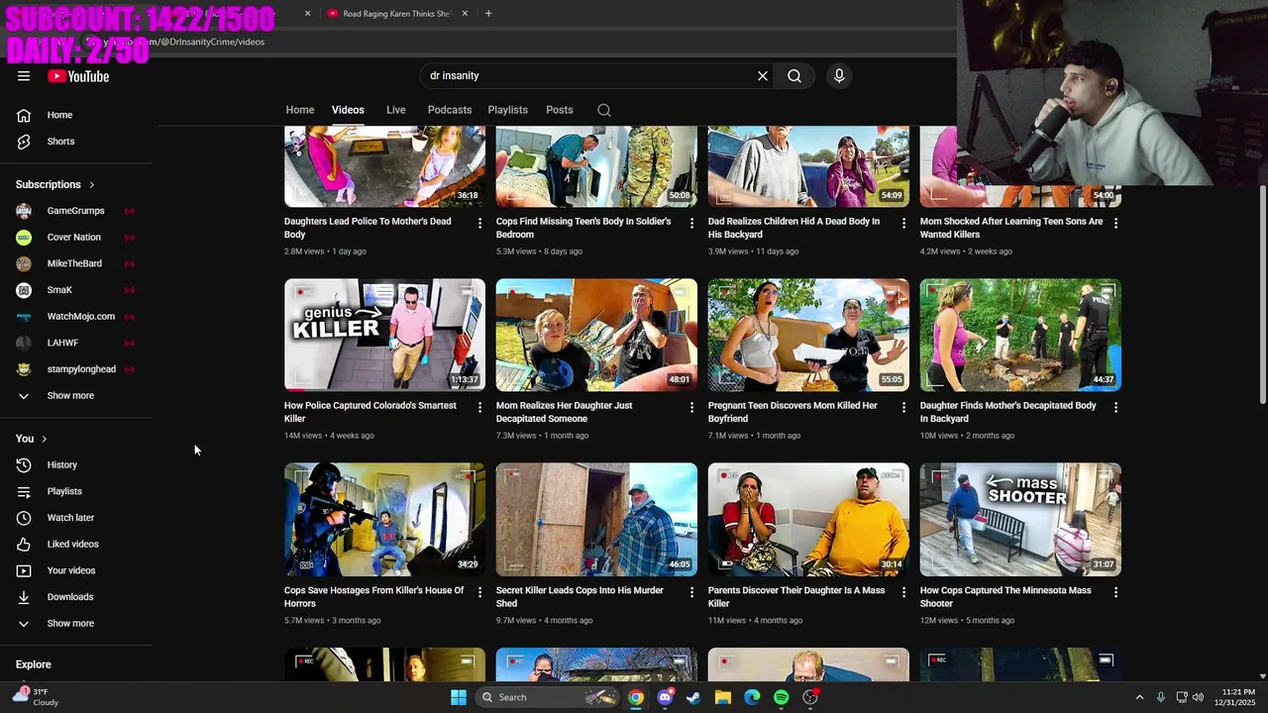The height and width of the screenshot is (713, 1268).
Task: Open options for Daughters Lead Police video
Action: [x=480, y=224]
